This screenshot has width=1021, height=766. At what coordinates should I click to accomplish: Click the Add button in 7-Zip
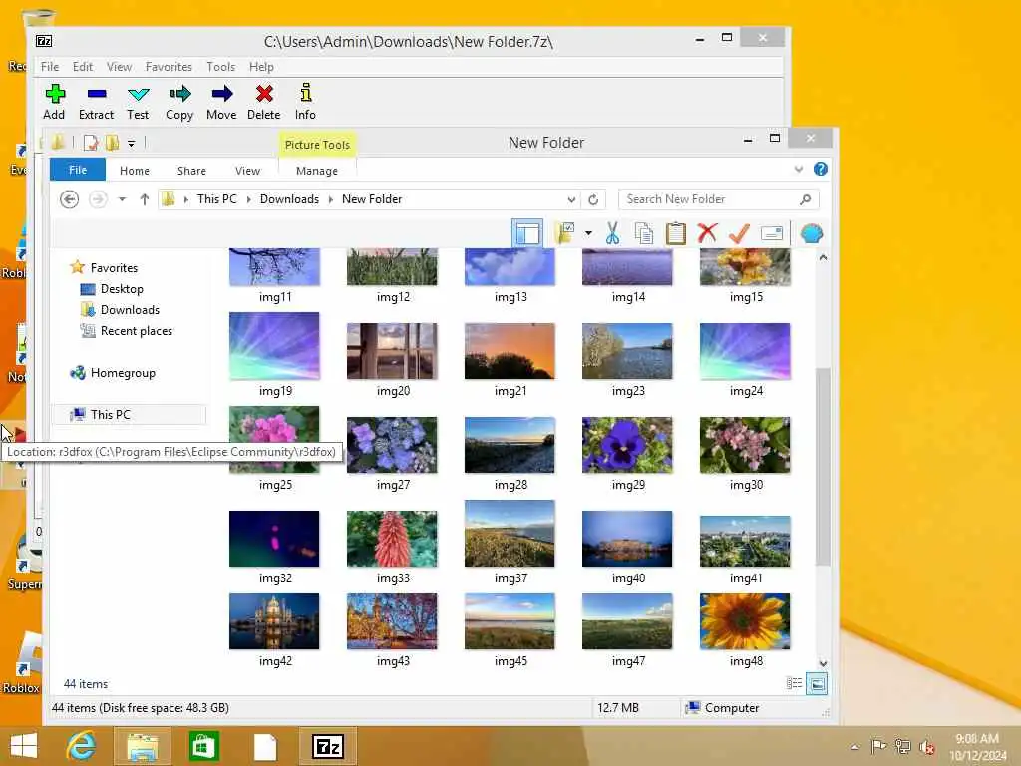[54, 102]
